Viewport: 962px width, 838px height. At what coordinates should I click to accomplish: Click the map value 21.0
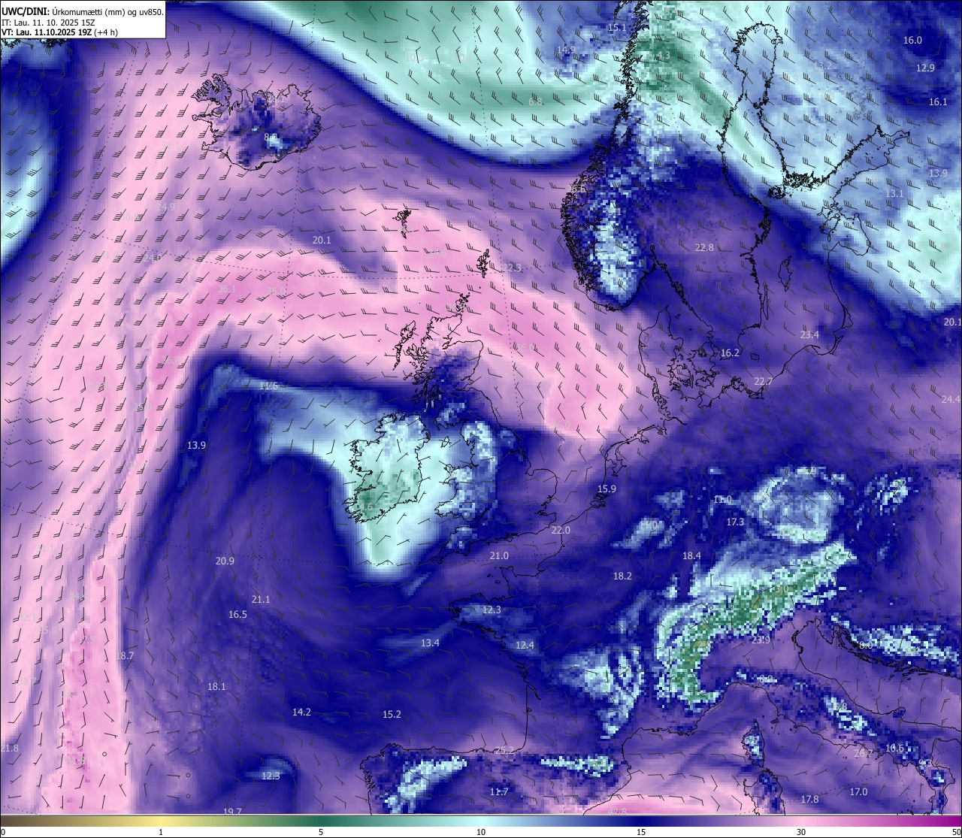(x=499, y=556)
